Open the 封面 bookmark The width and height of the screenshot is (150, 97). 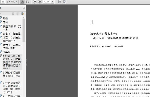[x=5, y=18]
